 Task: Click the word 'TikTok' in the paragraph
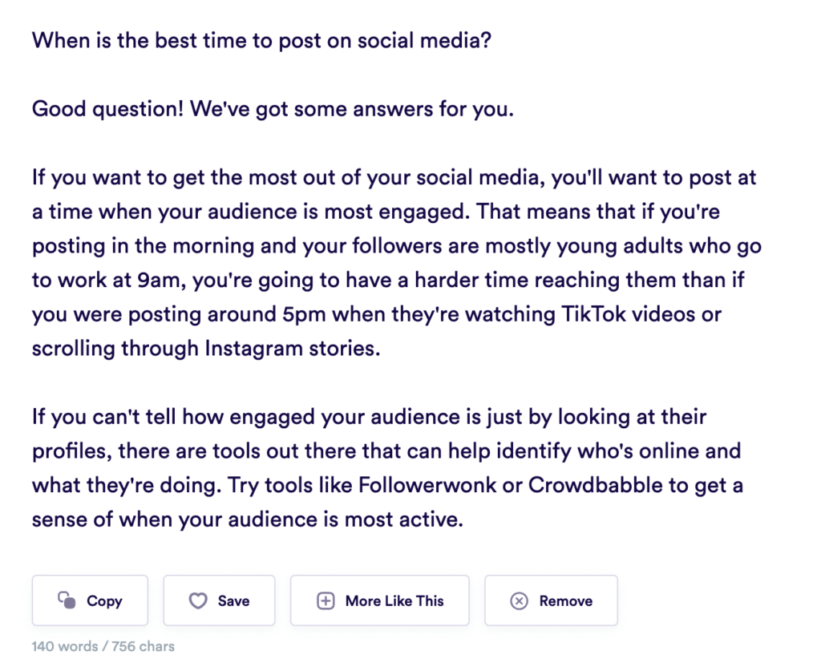tap(593, 314)
